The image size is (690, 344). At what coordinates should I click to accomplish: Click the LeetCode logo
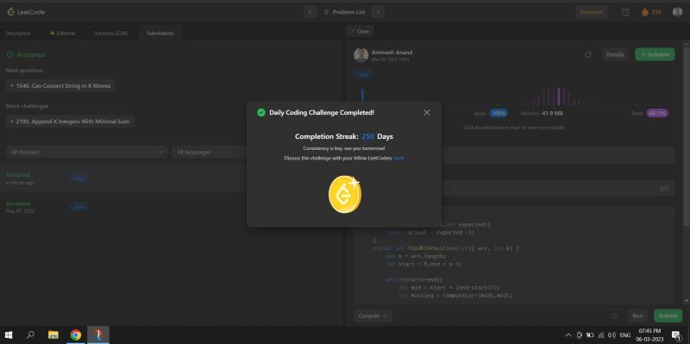click(26, 12)
